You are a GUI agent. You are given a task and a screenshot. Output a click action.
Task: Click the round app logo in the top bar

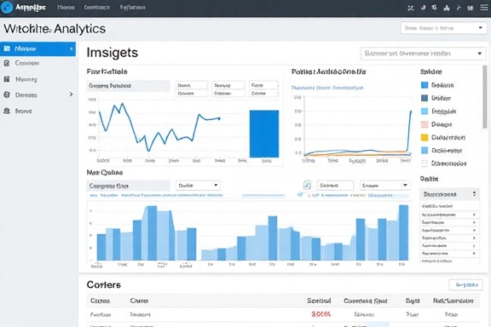coord(7,7)
